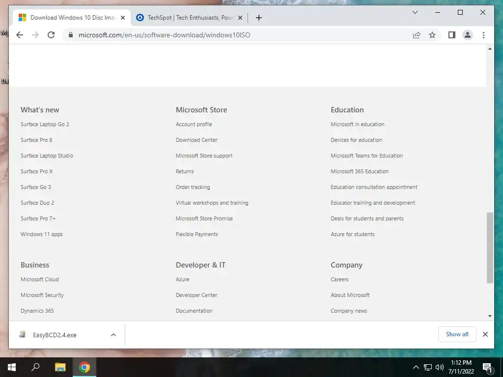The width and height of the screenshot is (503, 377).
Task: Open the Developer Center link
Action: coord(196,295)
